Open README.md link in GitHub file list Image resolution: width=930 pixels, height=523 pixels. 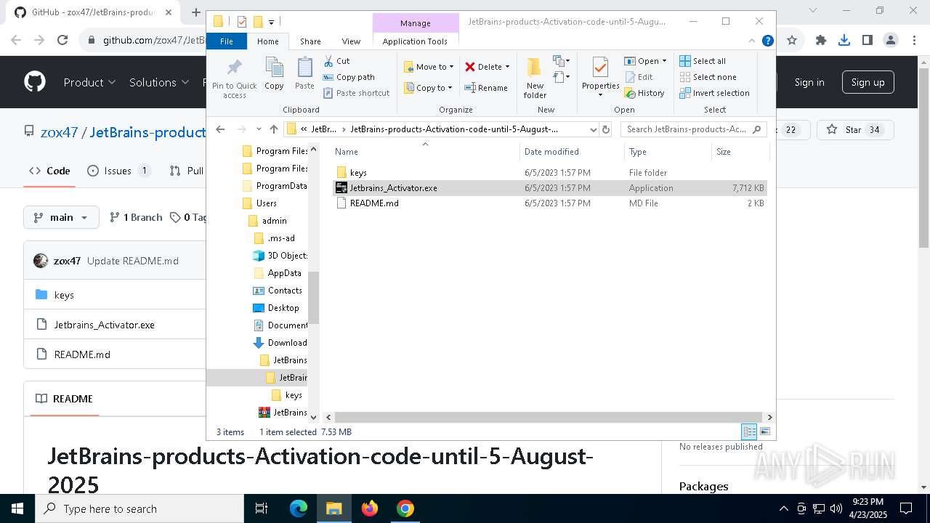(82, 354)
